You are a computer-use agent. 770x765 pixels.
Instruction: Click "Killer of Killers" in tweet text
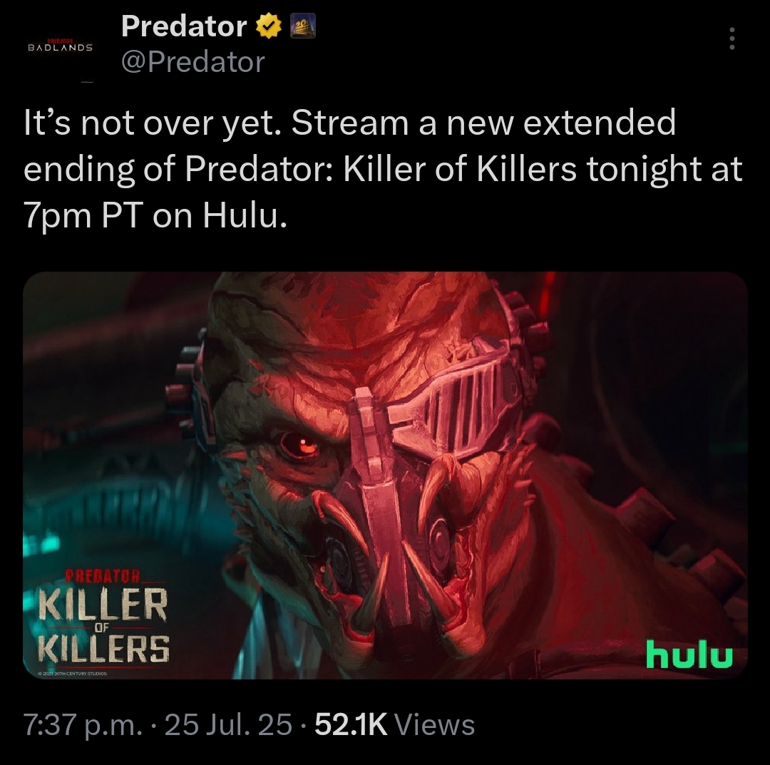460,169
